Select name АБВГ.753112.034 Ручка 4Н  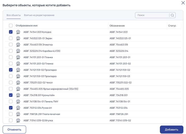[38, 108]
